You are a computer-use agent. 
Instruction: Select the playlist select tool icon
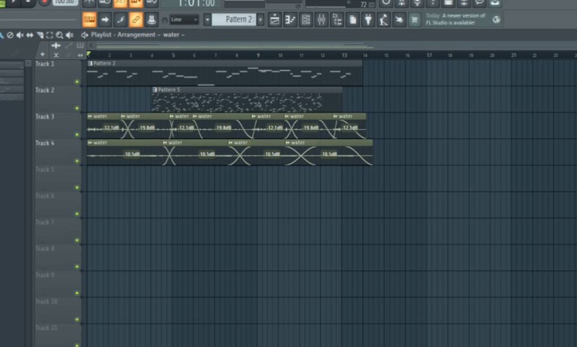point(50,35)
